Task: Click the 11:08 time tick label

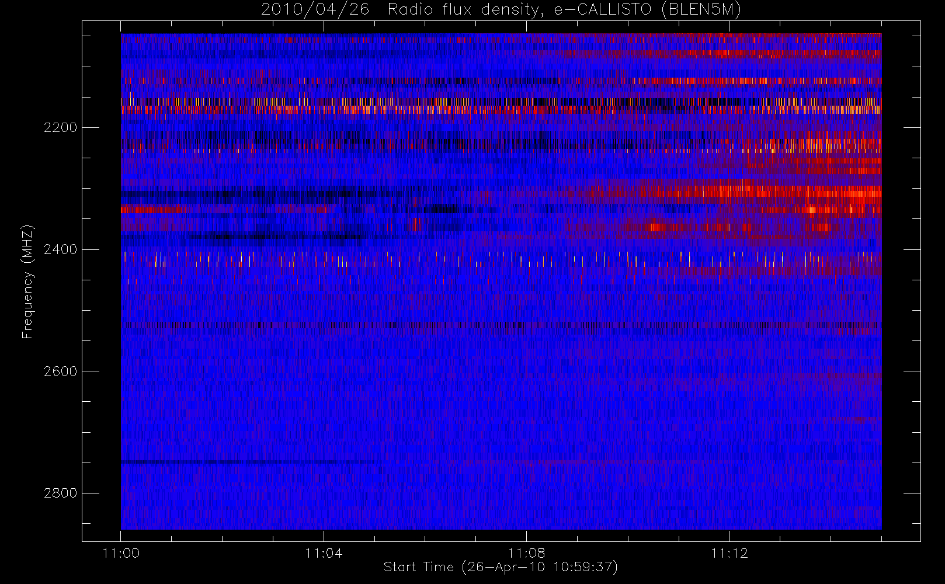Action: click(526, 553)
